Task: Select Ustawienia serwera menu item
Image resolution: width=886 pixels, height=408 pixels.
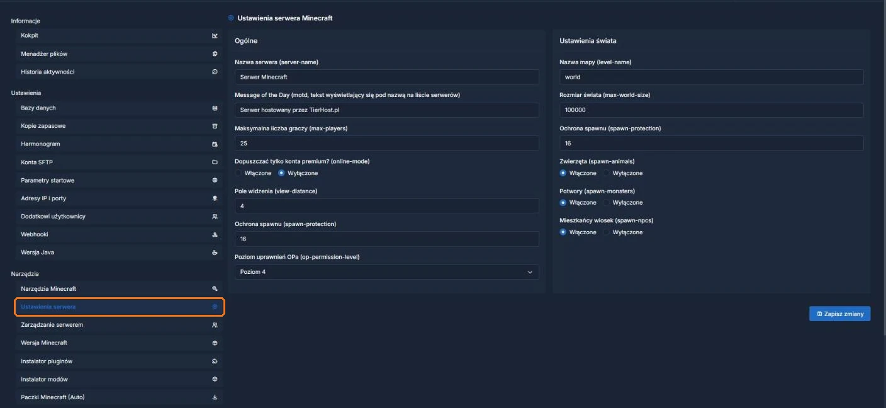Action: [x=120, y=307]
